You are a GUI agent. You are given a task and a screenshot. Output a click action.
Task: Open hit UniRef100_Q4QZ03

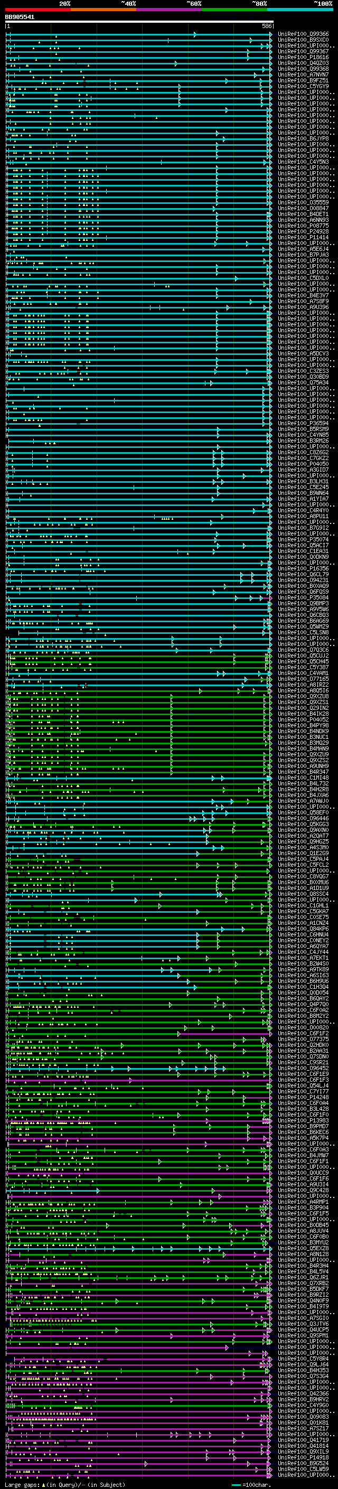[x=303, y=63]
